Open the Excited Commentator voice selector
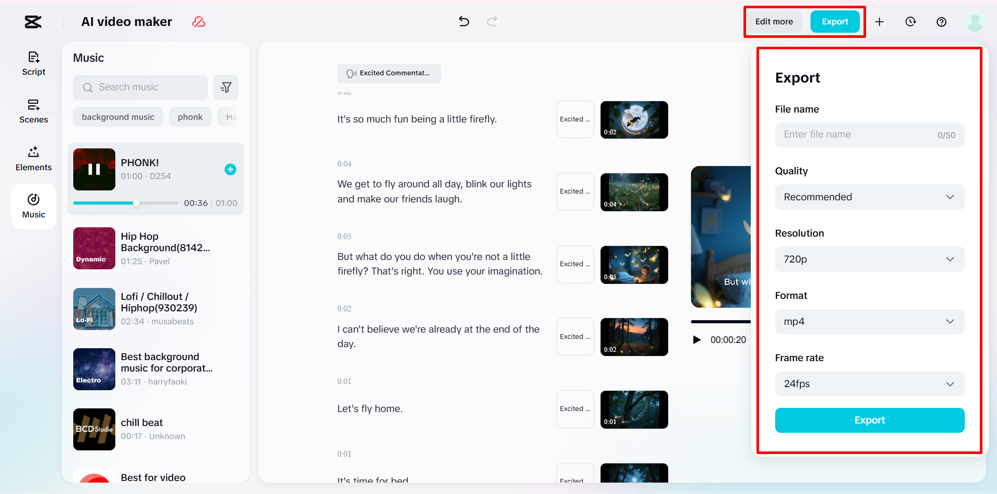The image size is (997, 494). click(389, 73)
